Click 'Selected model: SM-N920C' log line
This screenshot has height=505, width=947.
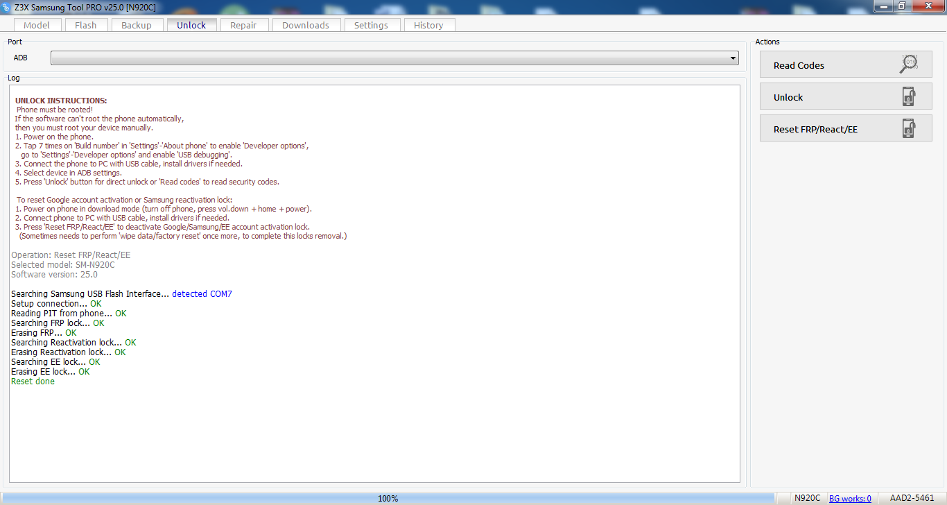[x=63, y=265]
